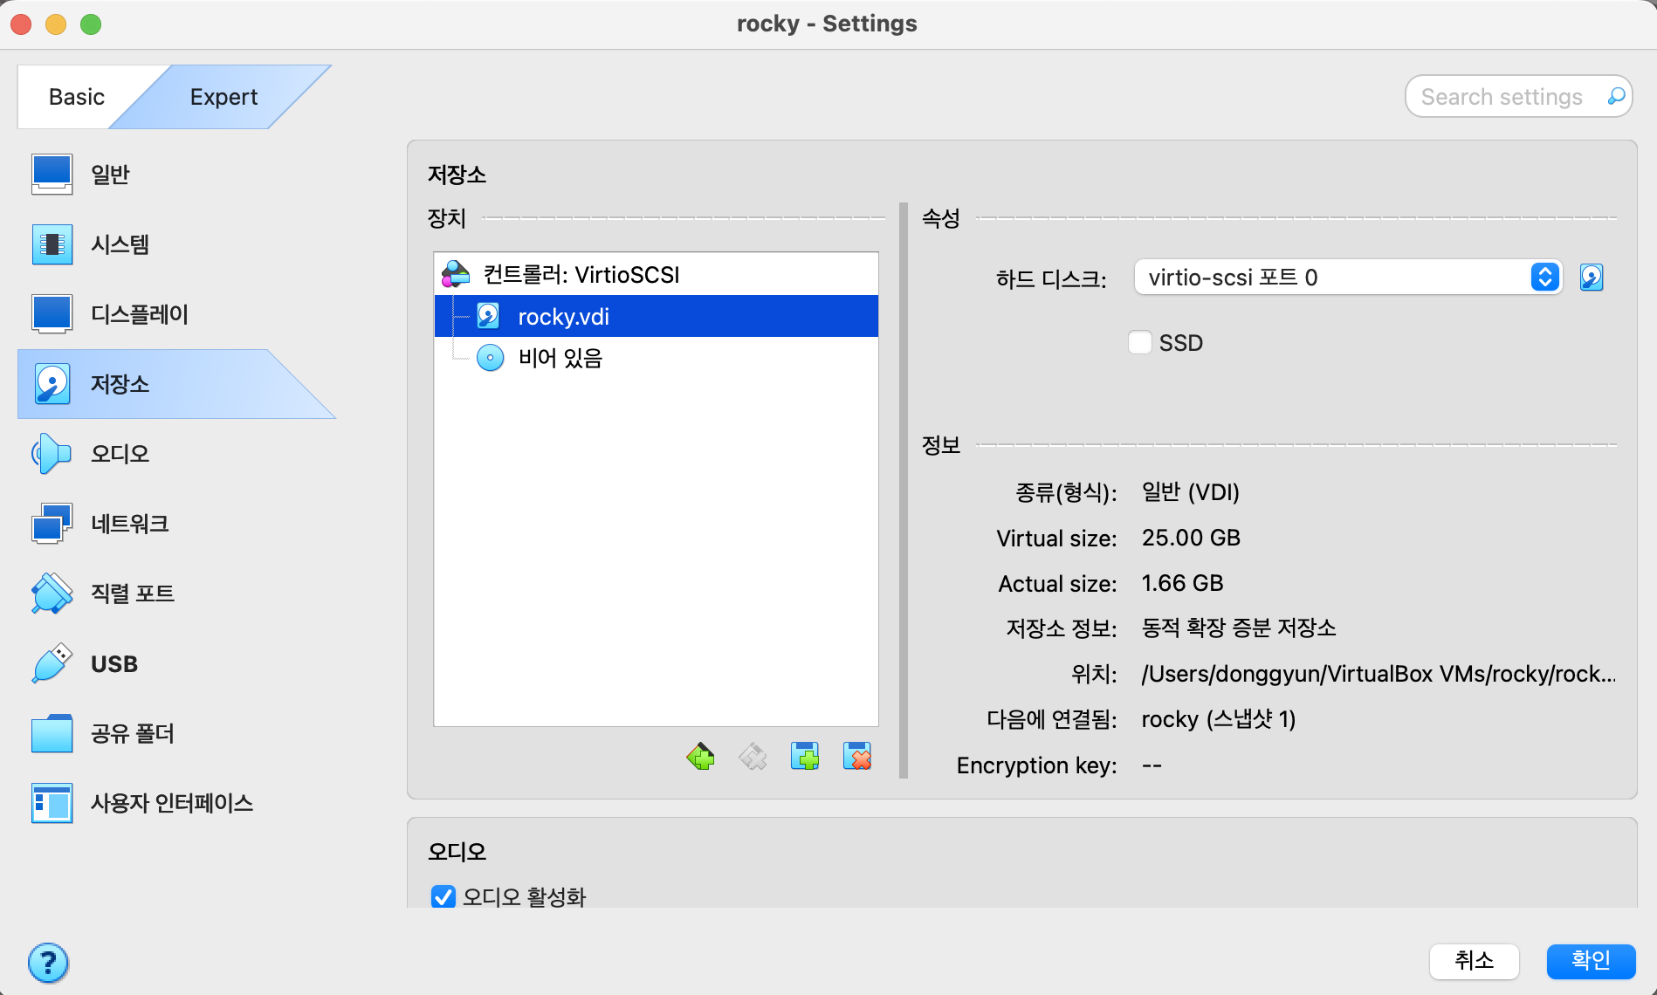This screenshot has width=1657, height=995.
Task: Open the 일반 (General) settings section
Action: (175, 175)
